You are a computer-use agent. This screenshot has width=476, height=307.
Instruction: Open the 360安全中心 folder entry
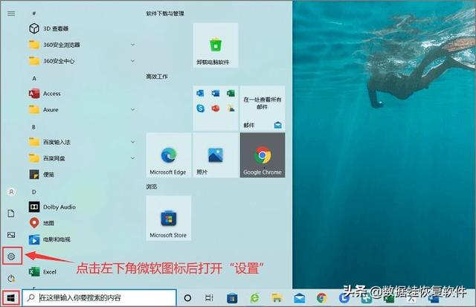pyautogui.click(x=82, y=61)
